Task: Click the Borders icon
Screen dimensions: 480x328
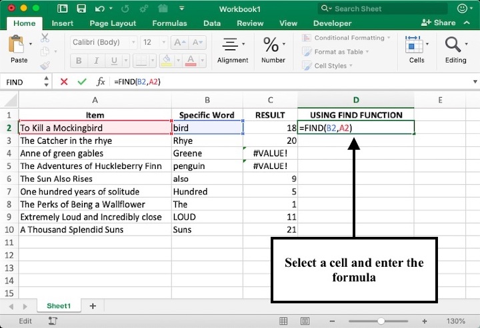Action: pos(141,61)
